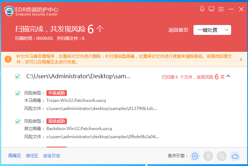The width and height of the screenshot is (248, 166).
Task: Uncheck the Backdoor.Win32.Patchwork.uxcg threat checkbox
Action: click(x=18, y=122)
